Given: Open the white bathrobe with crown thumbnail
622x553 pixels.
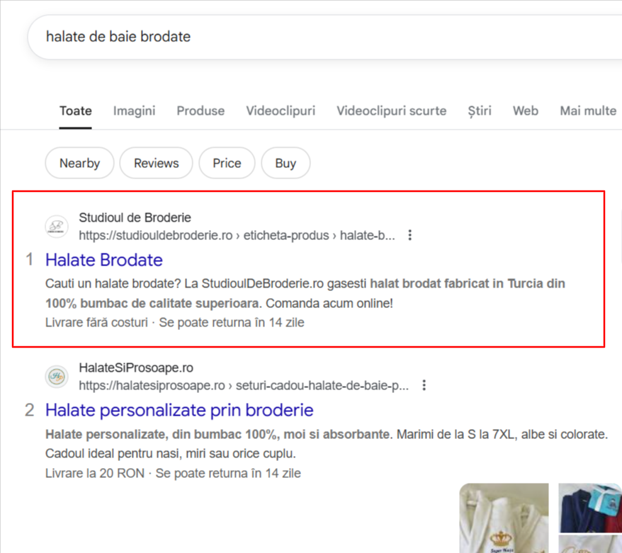Looking at the screenshot, I should [504, 518].
